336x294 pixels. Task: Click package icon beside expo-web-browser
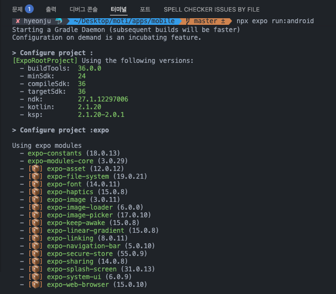[x=36, y=285]
